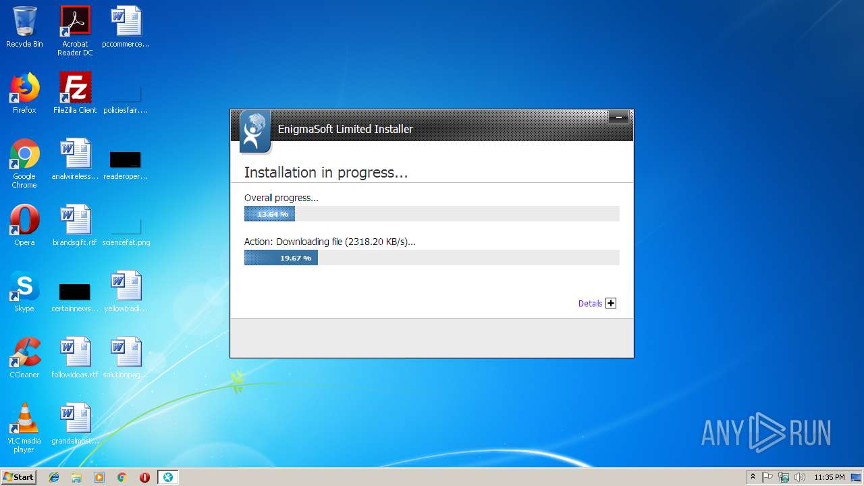Viewport: 864px width, 486px height.
Task: Open the solutionpag Word document
Action: click(x=126, y=358)
